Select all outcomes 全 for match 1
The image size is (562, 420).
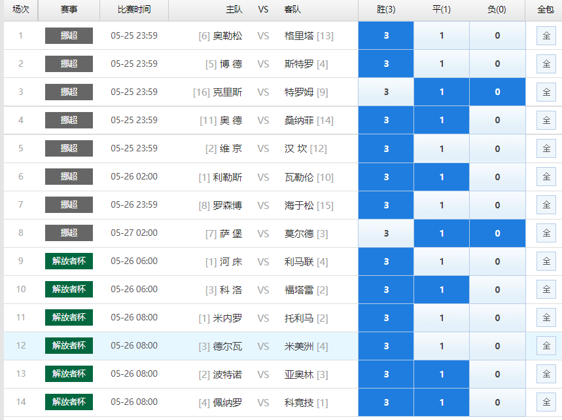point(546,35)
